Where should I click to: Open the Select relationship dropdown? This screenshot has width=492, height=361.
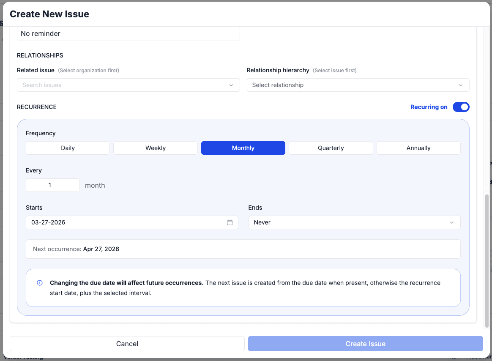point(358,85)
